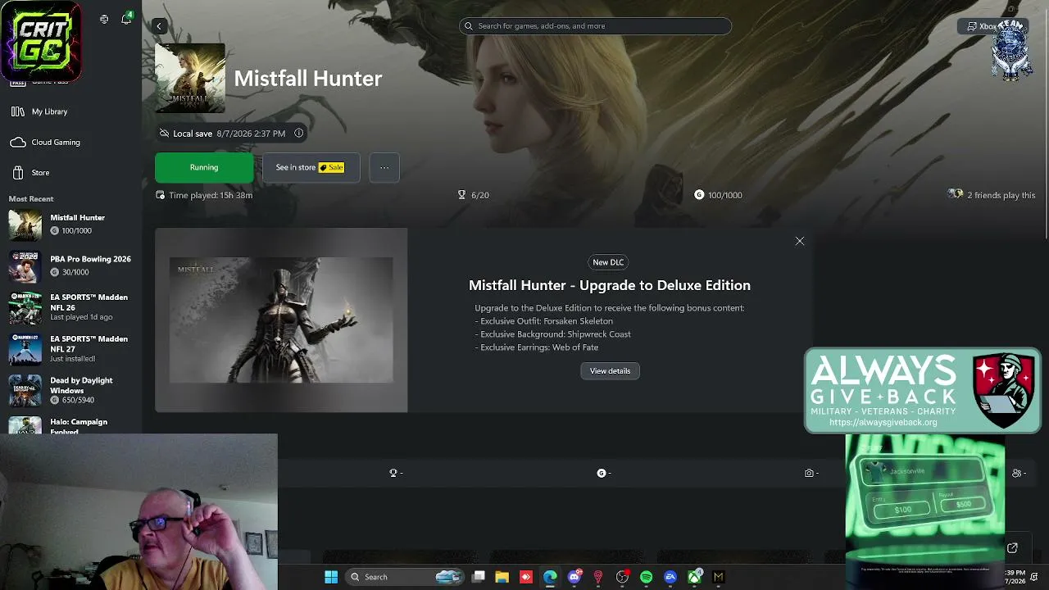Image resolution: width=1049 pixels, height=590 pixels.
Task: Click the Cloud Gaming cloud icon
Action: click(x=18, y=142)
